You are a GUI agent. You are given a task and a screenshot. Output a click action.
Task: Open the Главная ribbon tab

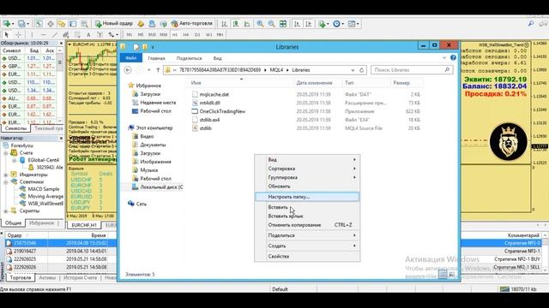coord(156,58)
